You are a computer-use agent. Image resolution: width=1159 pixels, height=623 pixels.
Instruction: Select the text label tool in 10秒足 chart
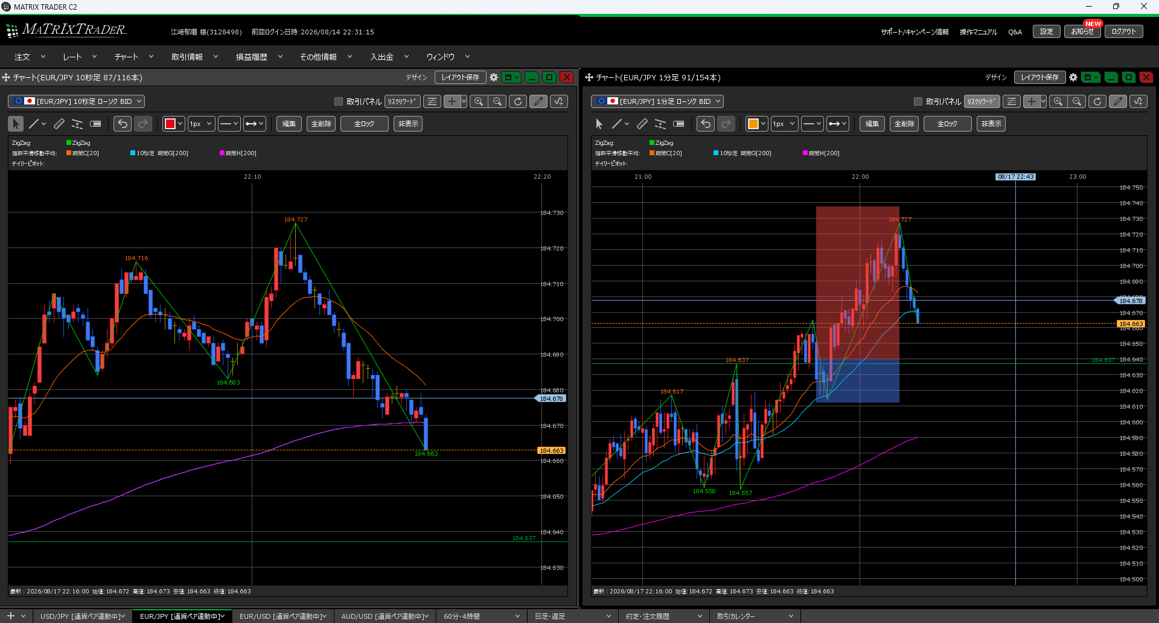coord(95,124)
